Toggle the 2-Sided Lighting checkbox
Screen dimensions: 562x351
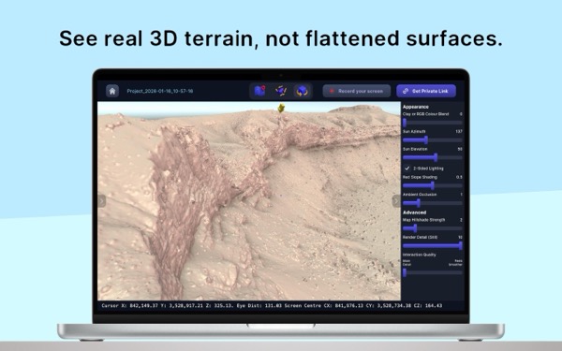coord(407,168)
